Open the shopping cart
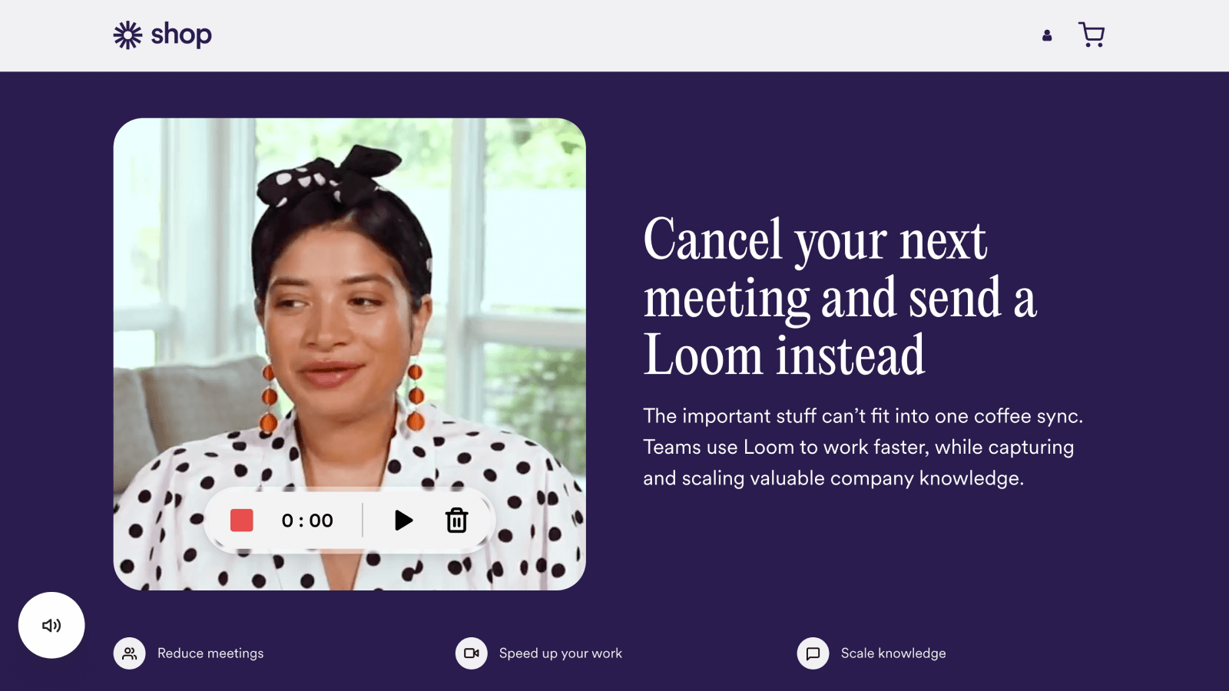Screen dimensions: 1229x691 point(1092,35)
